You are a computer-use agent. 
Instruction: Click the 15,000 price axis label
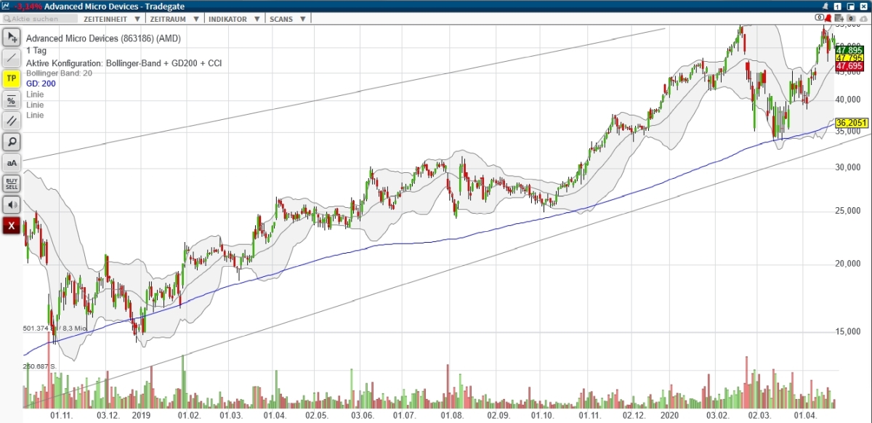pyautogui.click(x=849, y=331)
